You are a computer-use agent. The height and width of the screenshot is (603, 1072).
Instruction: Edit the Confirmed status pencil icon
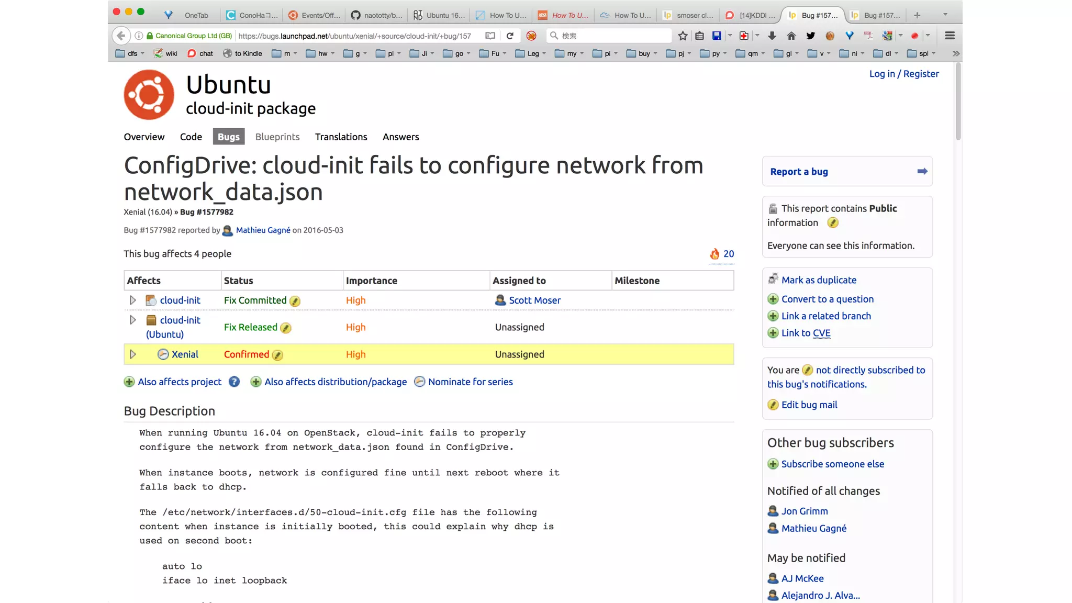(x=277, y=355)
